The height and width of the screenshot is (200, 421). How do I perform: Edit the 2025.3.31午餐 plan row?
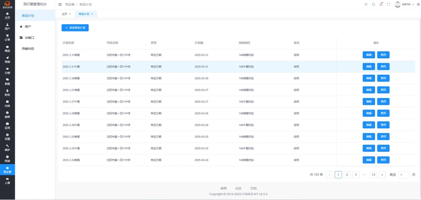[x=369, y=66]
